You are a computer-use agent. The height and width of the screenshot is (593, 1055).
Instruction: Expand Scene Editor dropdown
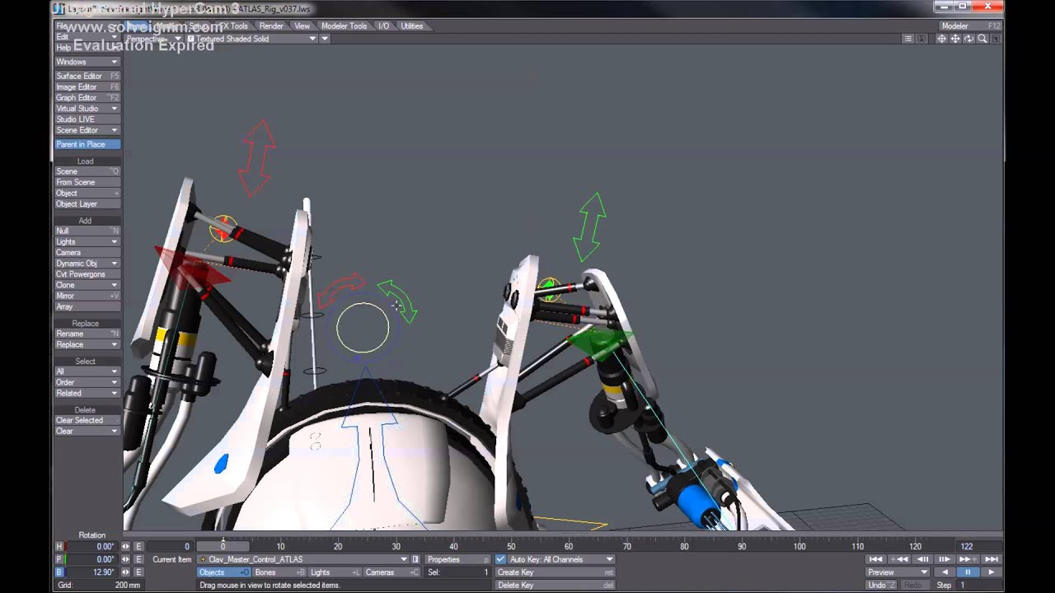(x=87, y=130)
